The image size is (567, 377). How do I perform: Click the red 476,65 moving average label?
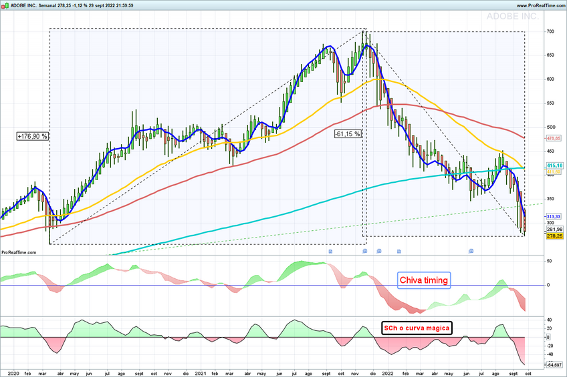click(x=553, y=138)
